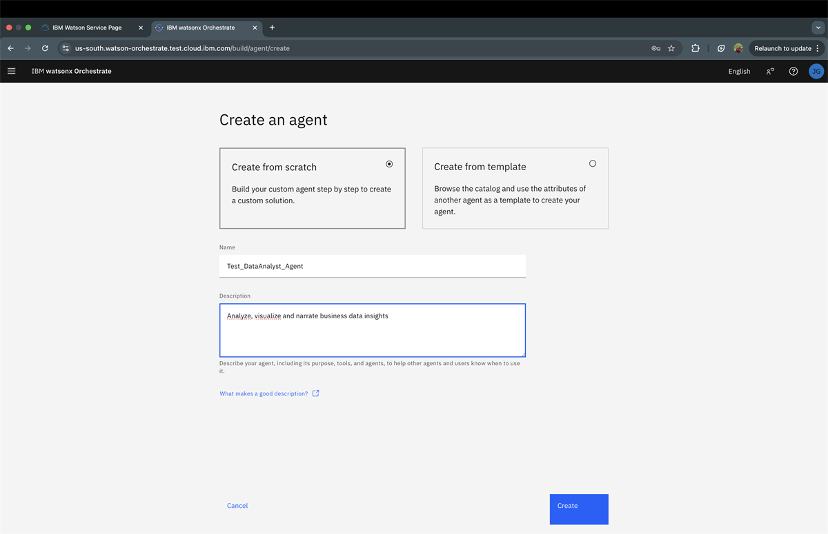Open the saved passwords key icon
Viewport: 828px width, 534px height.
(655, 48)
